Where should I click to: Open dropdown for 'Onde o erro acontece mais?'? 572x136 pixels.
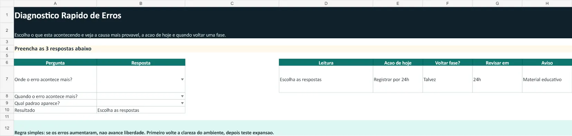pos(182,79)
